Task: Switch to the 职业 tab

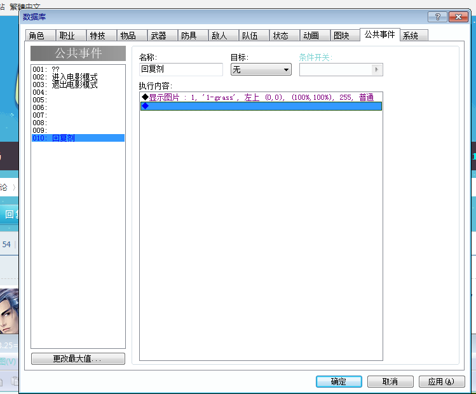Action: tap(71, 36)
